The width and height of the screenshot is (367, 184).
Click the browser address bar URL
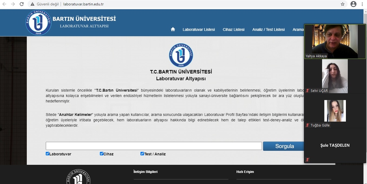click(x=84, y=4)
